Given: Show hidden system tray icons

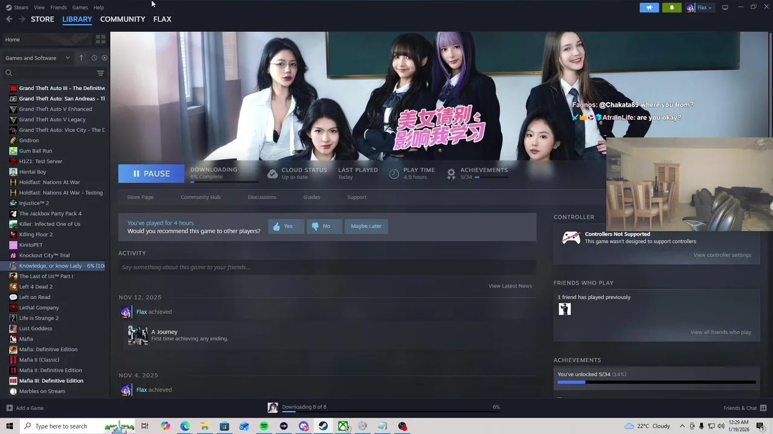Looking at the screenshot, I should pyautogui.click(x=682, y=426).
